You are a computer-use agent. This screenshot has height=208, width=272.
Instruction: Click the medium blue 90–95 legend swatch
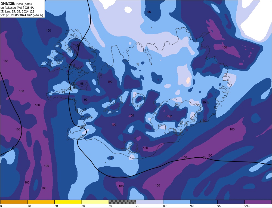204,202
